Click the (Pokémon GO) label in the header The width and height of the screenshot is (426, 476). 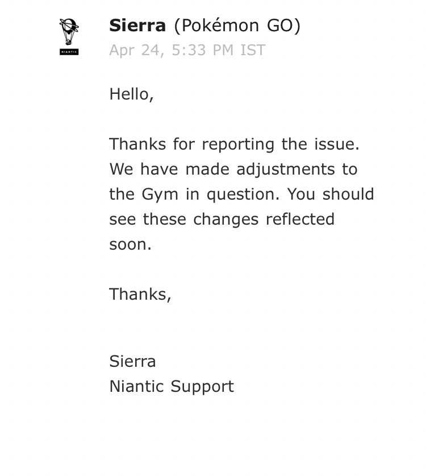tap(237, 26)
